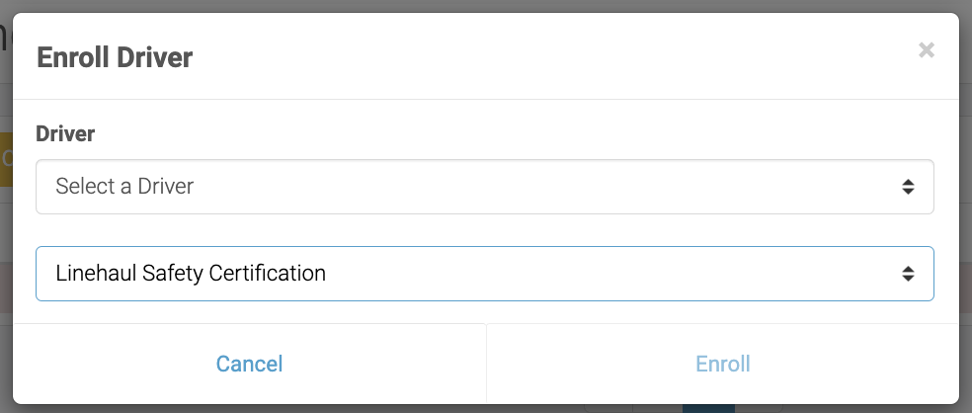
Task: Abort enrollment via the Cancel link
Action: pos(249,364)
